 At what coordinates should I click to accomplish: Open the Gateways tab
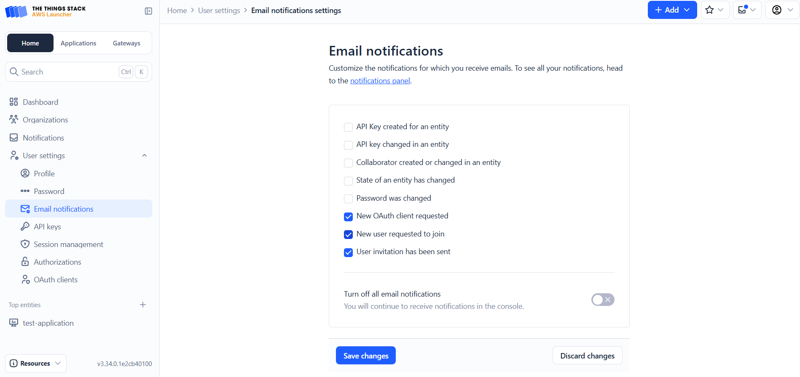(x=126, y=43)
